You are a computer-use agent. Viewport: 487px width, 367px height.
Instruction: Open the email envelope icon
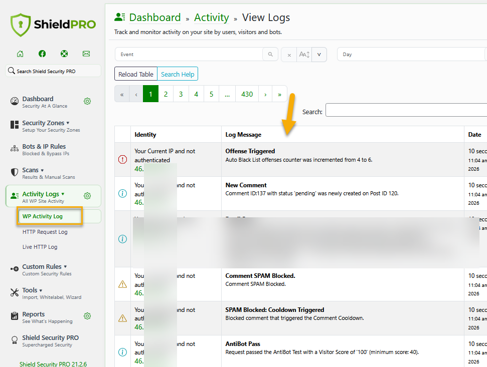click(86, 54)
